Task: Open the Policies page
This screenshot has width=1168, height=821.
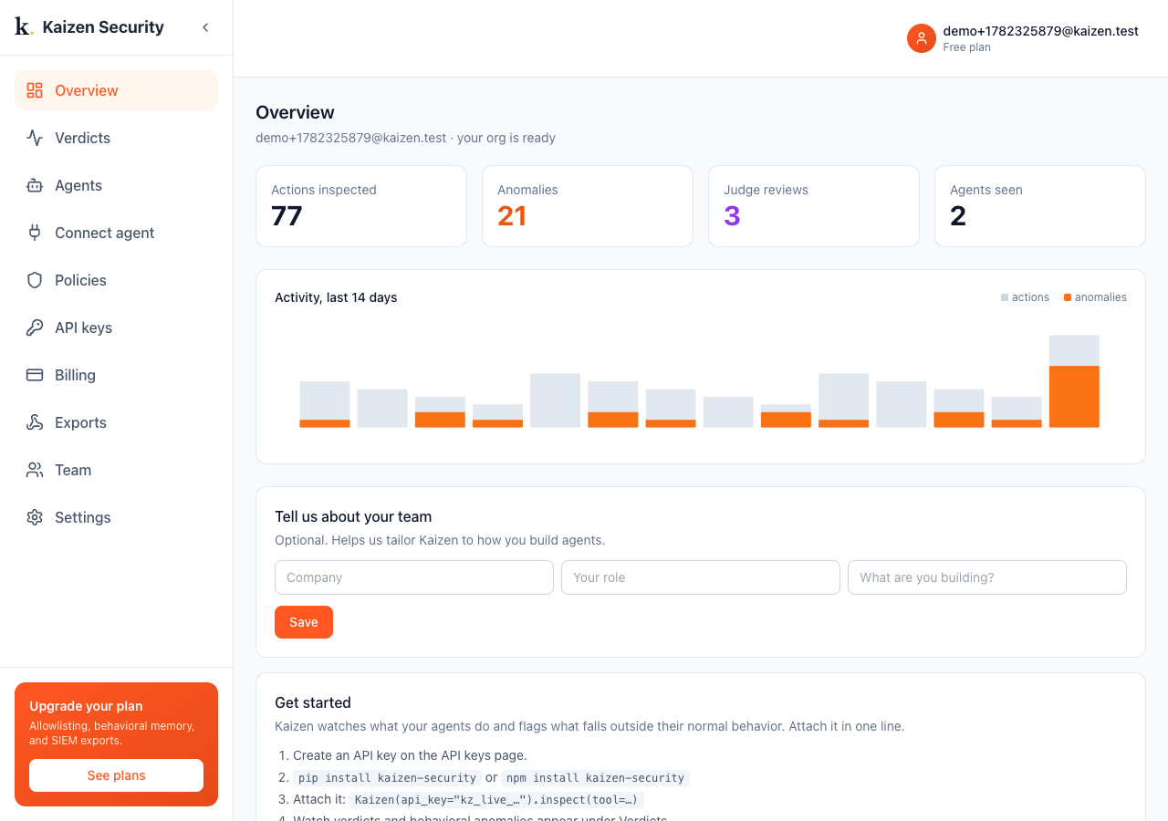Action: [116, 280]
